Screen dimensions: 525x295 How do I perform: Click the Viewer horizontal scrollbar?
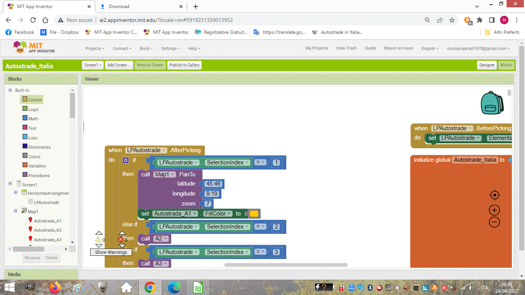(x=286, y=265)
